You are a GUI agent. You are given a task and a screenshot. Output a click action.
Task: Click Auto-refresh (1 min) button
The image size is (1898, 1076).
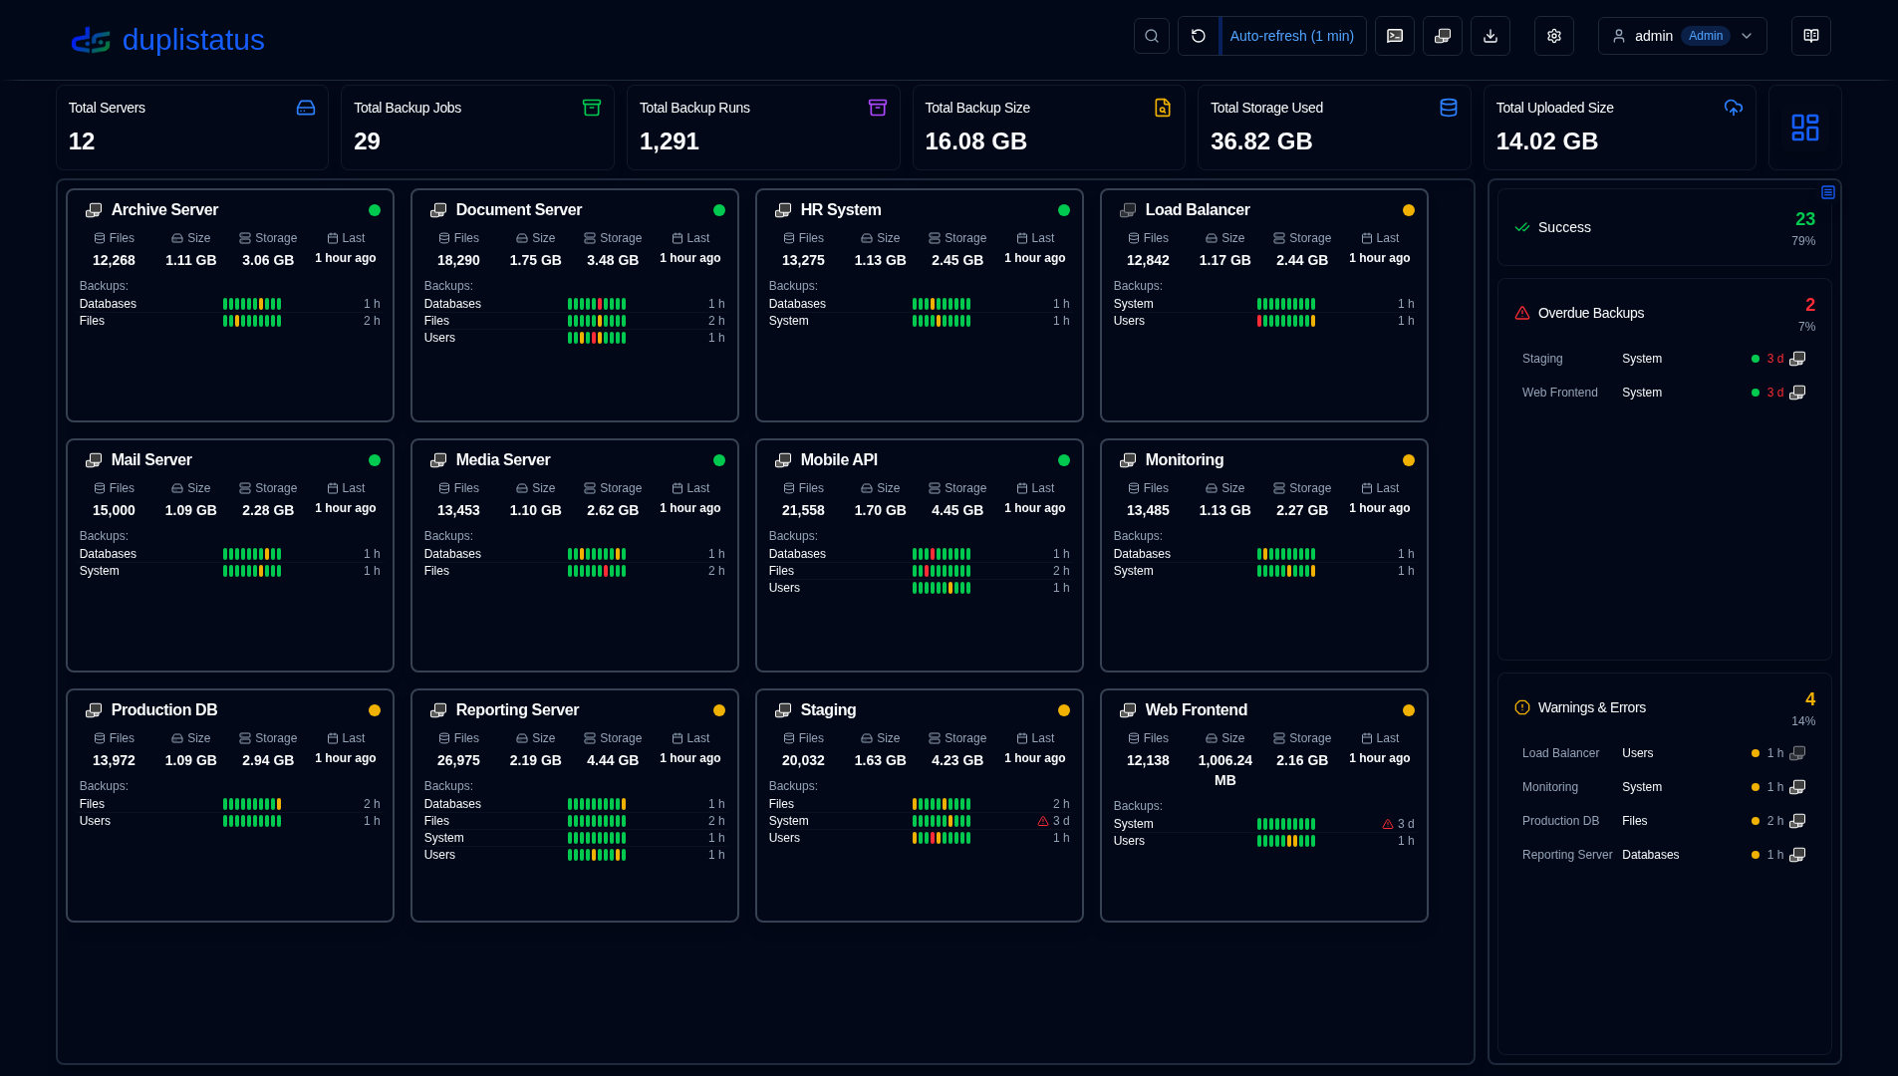coord(1292,36)
